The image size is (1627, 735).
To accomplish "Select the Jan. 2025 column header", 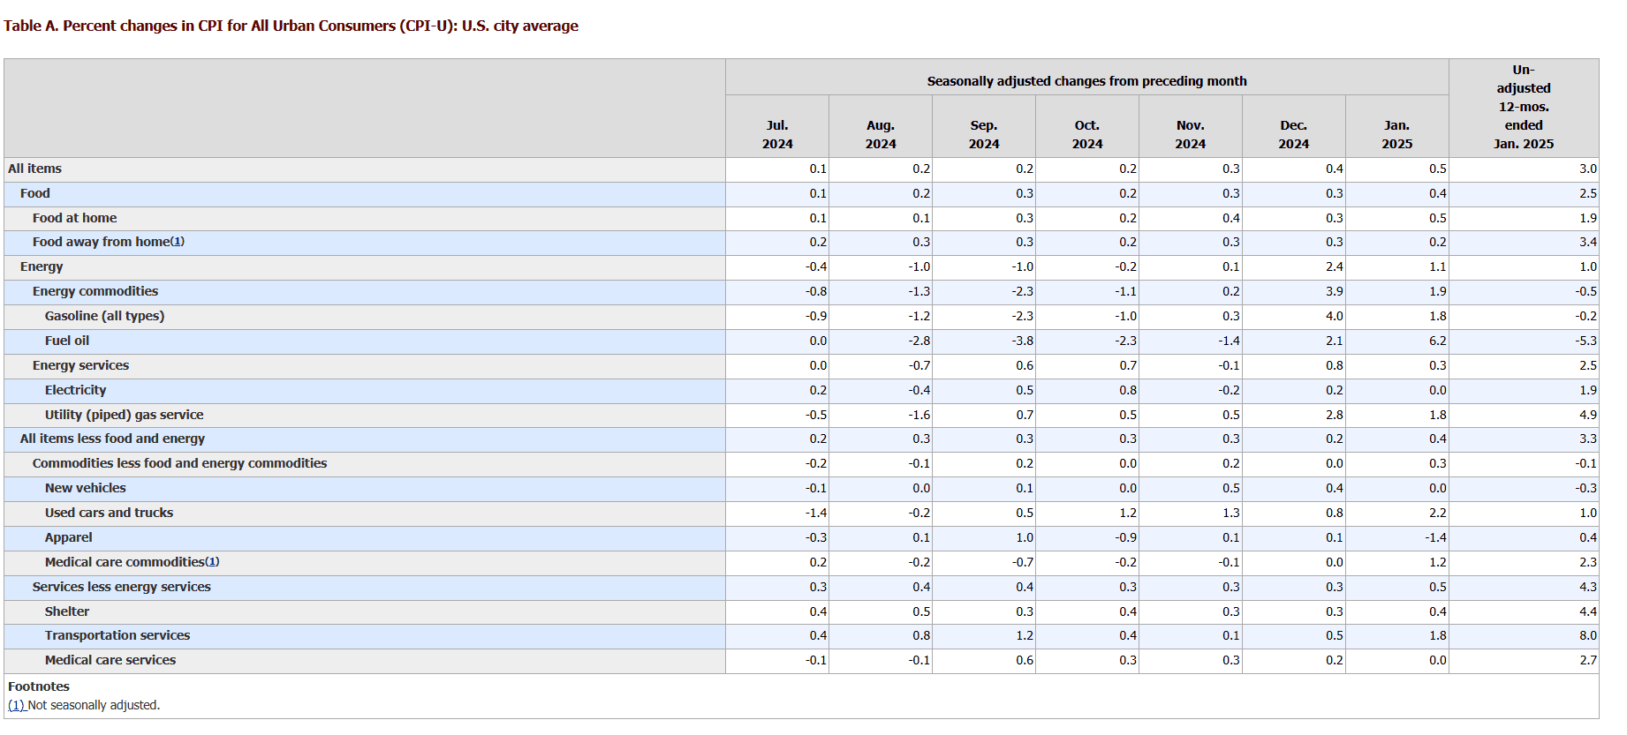I will [x=1396, y=134].
